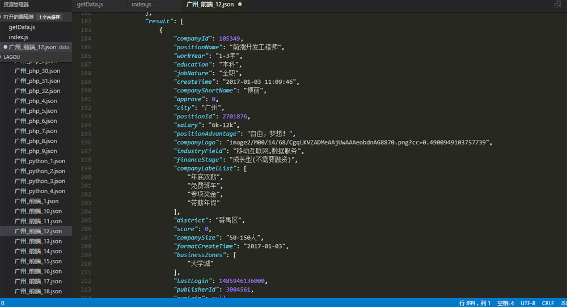
Task: Click the companyId value 105349
Action: point(229,39)
